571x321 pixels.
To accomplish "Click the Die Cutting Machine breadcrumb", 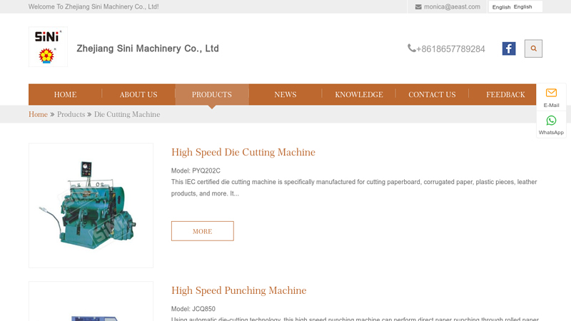I will point(127,114).
